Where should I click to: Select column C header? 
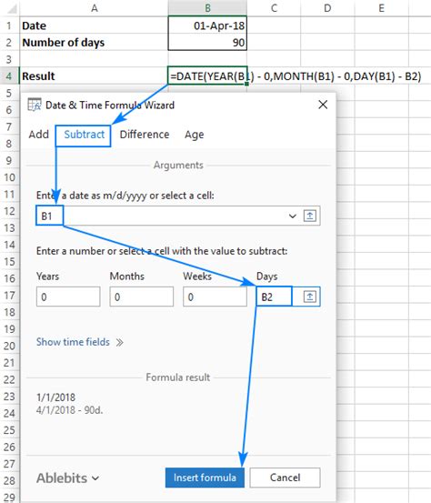tap(274, 8)
